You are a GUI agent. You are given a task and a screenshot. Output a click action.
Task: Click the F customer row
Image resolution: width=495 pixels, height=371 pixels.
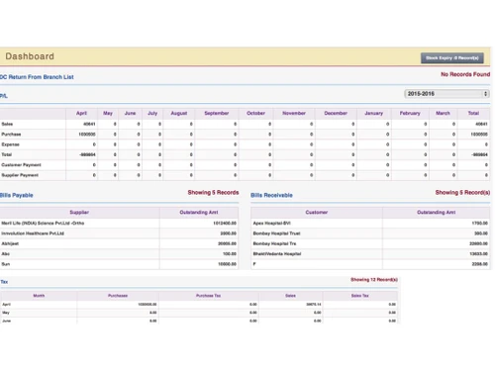[x=370, y=264]
